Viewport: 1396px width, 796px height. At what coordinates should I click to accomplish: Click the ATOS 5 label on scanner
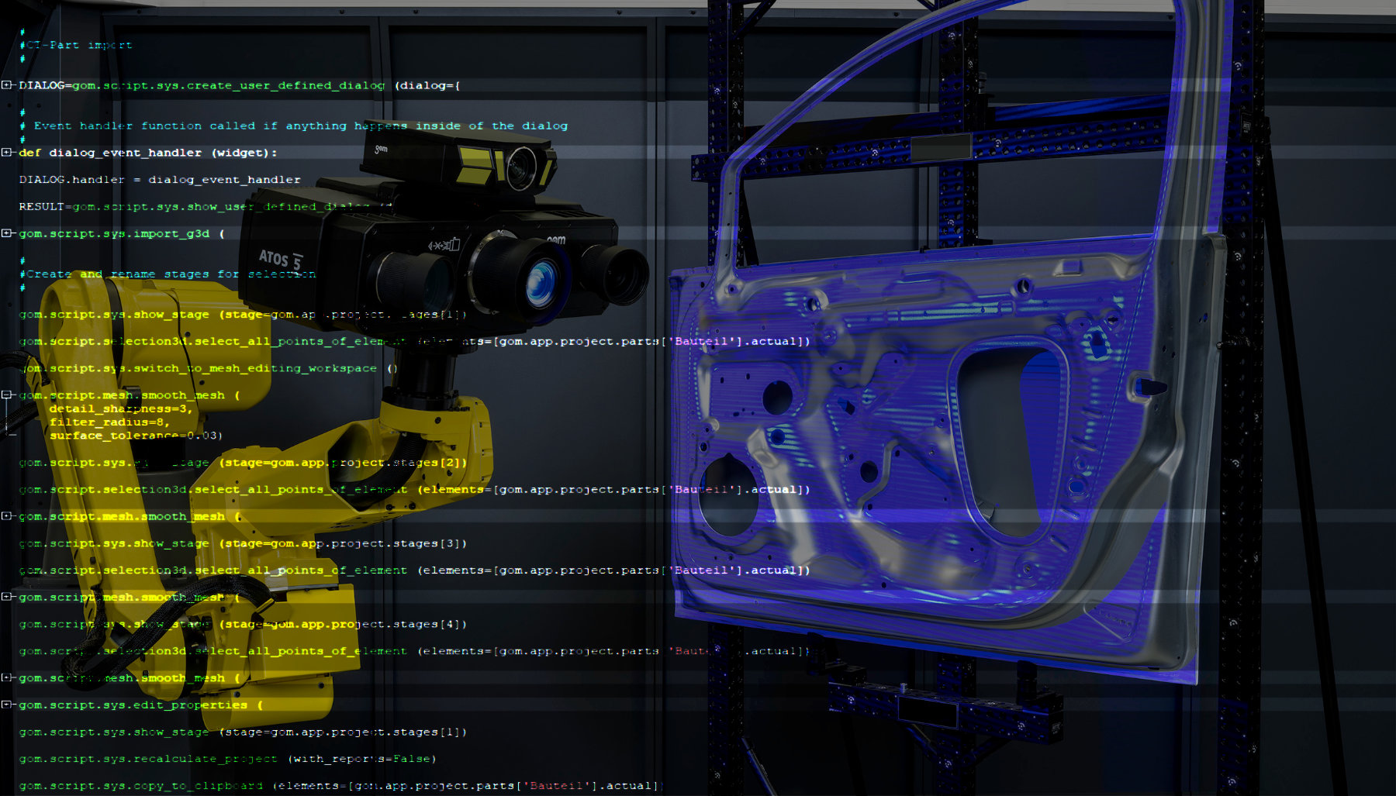click(280, 259)
